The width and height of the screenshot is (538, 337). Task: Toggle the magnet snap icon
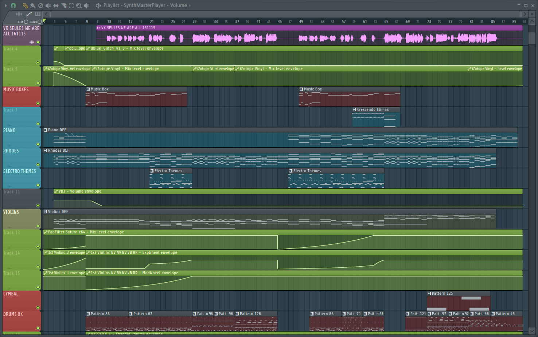[13, 5]
